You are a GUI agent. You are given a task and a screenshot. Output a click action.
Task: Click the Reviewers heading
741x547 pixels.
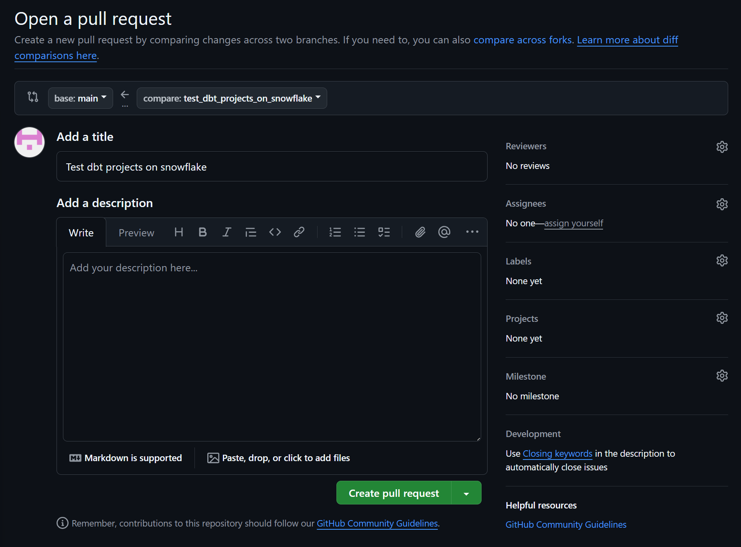click(x=526, y=146)
